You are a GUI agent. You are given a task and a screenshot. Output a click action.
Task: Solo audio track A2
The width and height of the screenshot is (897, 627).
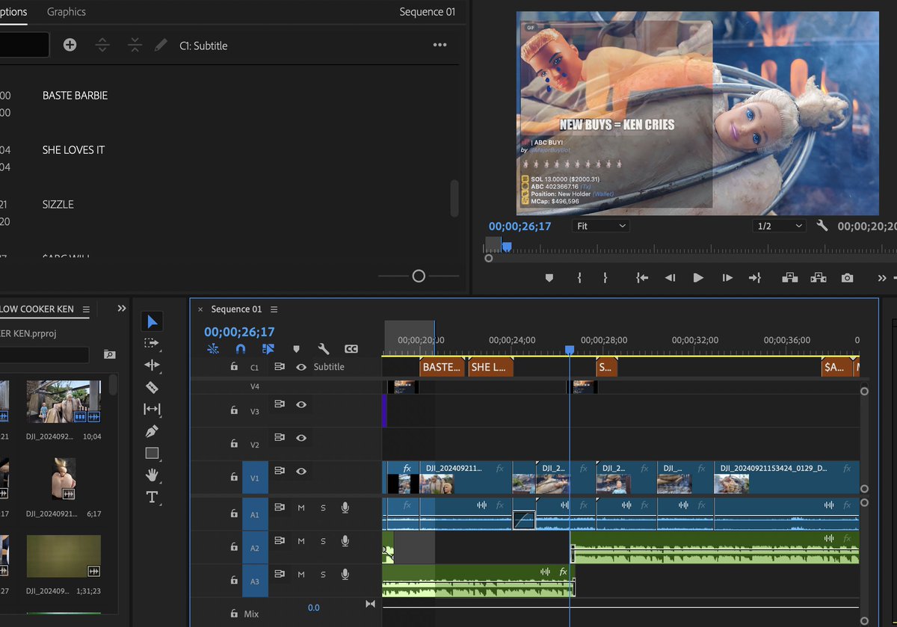(x=323, y=541)
